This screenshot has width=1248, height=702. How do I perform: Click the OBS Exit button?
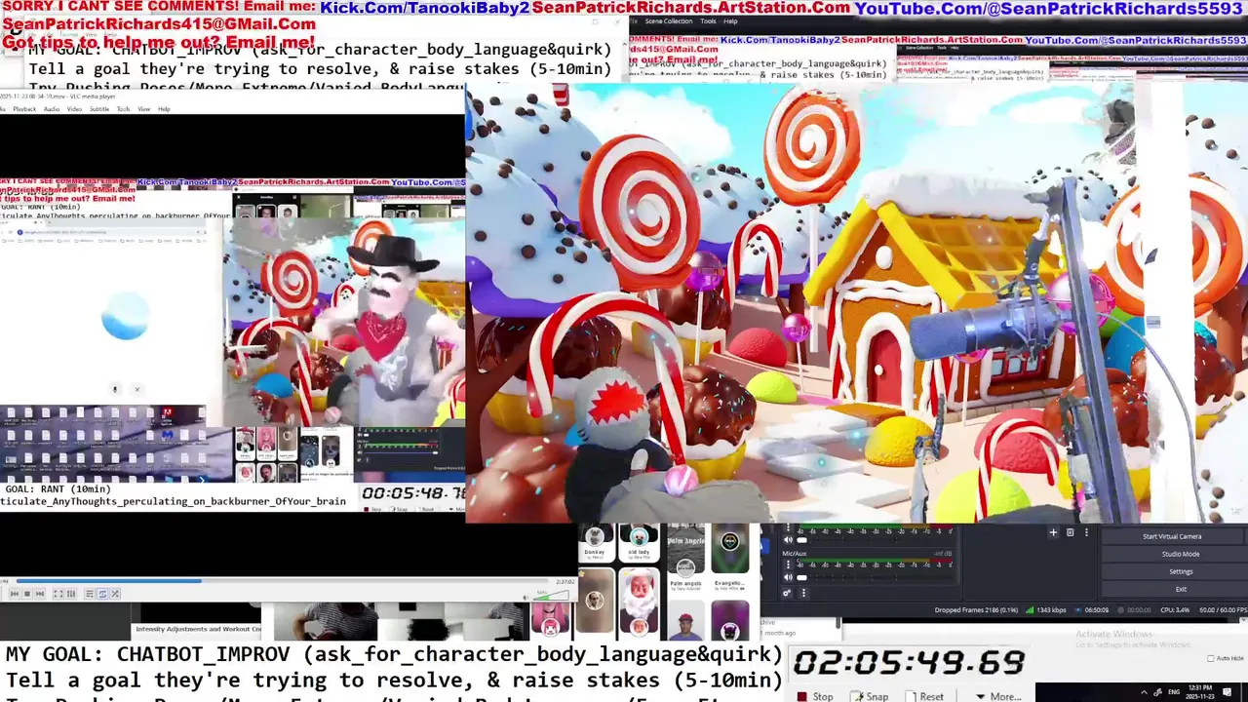click(1181, 589)
